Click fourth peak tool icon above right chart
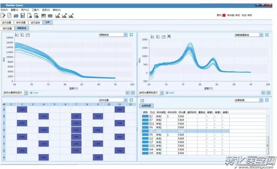Screen dimensions: 277x169 click(169, 36)
